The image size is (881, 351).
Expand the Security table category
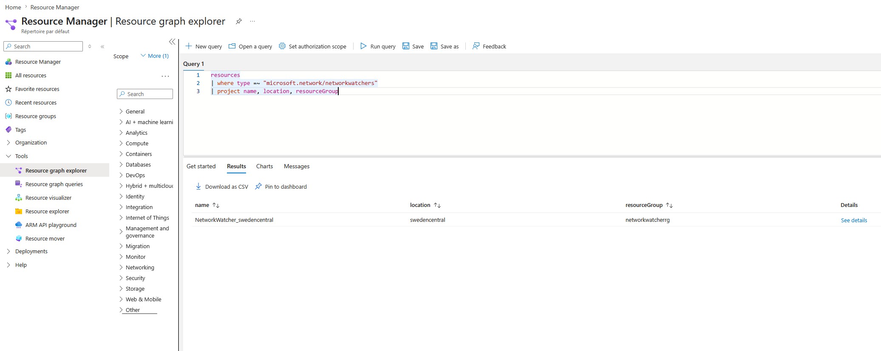[x=121, y=278]
